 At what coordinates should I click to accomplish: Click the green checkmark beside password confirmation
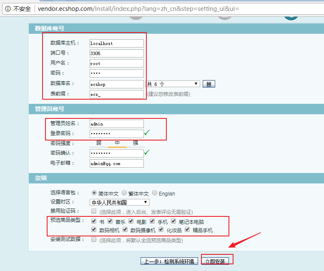point(147,153)
